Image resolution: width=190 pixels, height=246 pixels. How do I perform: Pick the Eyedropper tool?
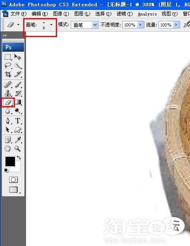tap(18, 140)
